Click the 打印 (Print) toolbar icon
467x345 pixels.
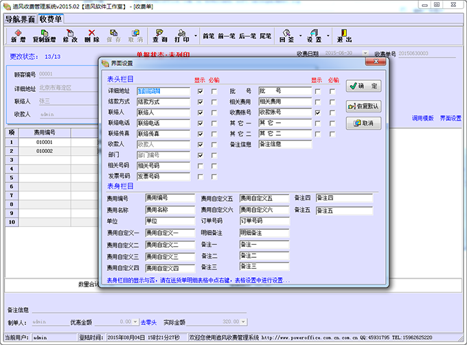click(181, 35)
